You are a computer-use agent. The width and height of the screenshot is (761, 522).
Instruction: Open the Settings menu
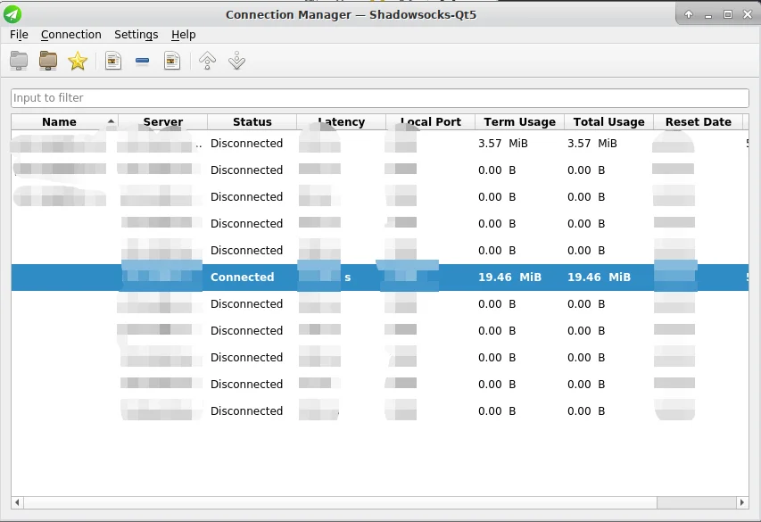(136, 35)
